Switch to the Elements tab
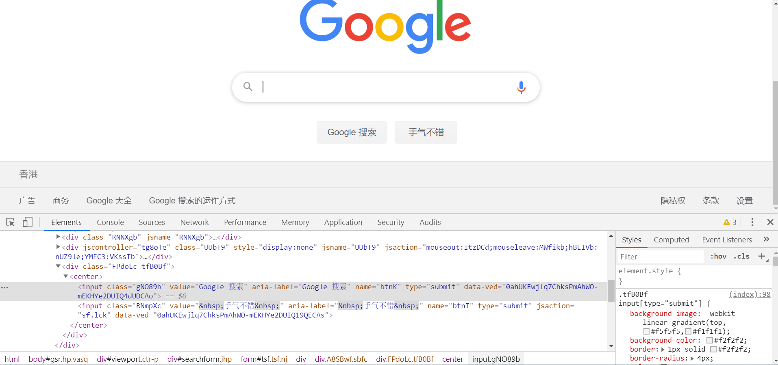 tap(66, 222)
